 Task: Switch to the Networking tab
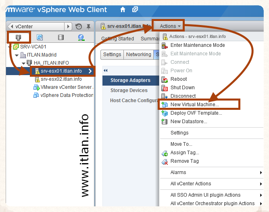point(138,55)
